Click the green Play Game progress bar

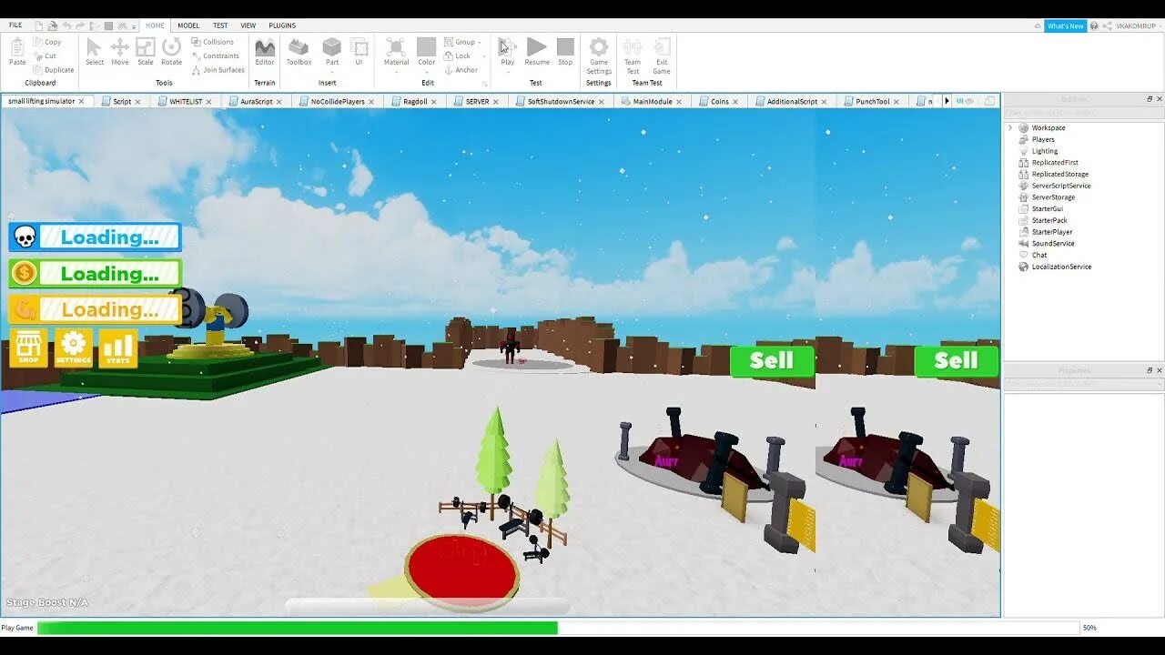point(298,628)
